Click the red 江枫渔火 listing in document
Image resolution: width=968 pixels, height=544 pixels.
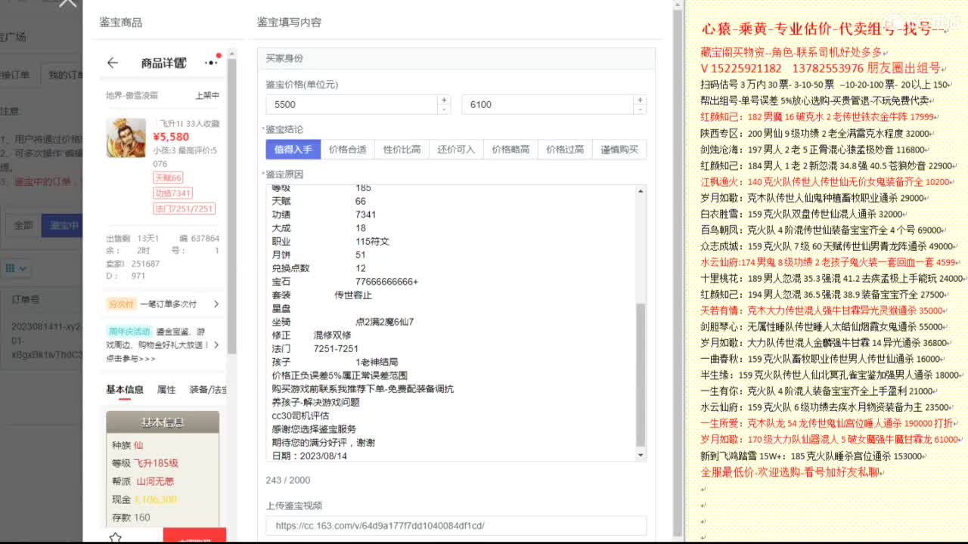point(825,182)
